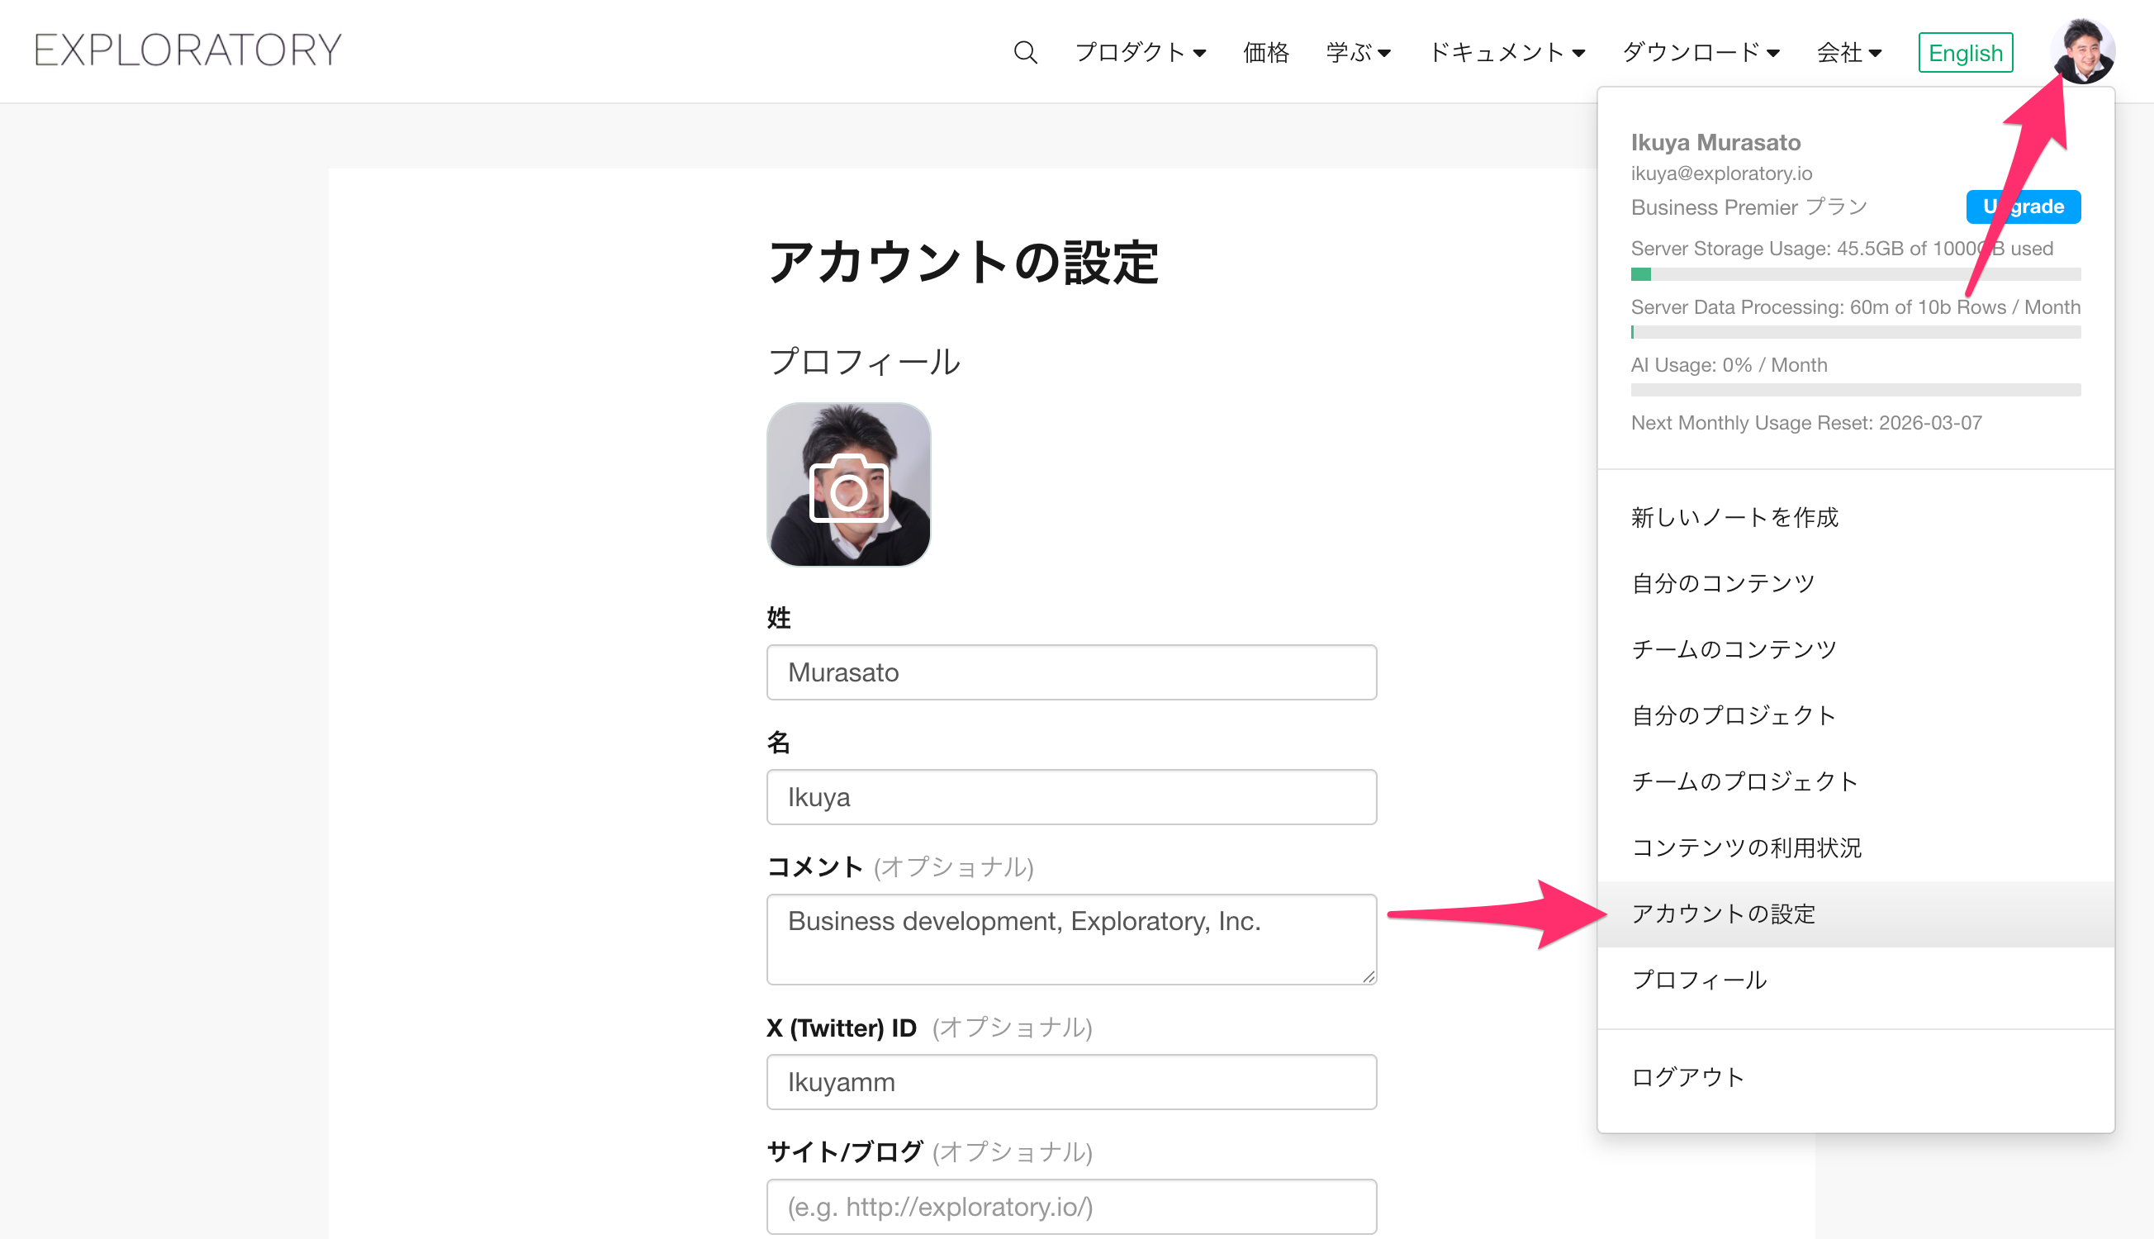Expand the 学ぶ dropdown menu
Image resolution: width=2154 pixels, height=1239 pixels.
pyautogui.click(x=1358, y=53)
